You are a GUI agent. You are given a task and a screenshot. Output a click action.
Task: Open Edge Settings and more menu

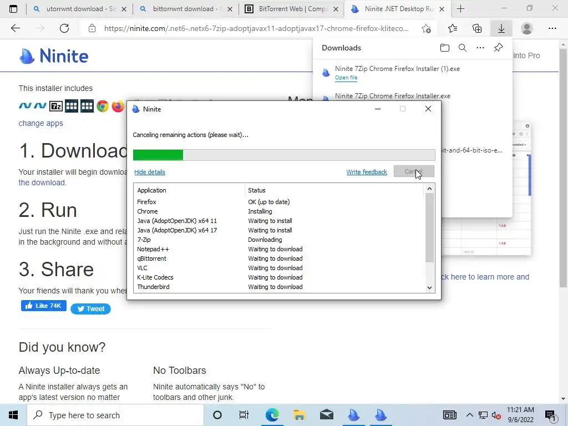coord(552,28)
